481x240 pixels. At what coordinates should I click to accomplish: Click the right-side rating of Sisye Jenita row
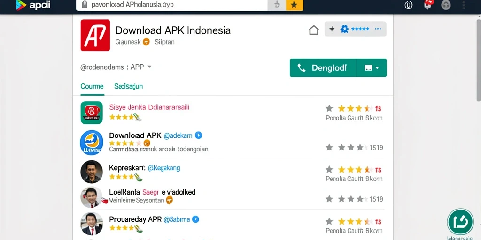click(353, 108)
